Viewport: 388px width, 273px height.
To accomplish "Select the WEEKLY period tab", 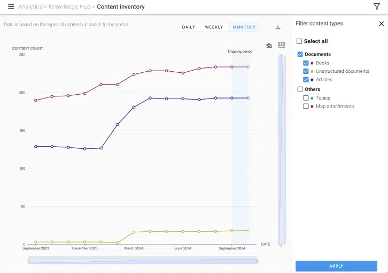I will tap(214, 27).
